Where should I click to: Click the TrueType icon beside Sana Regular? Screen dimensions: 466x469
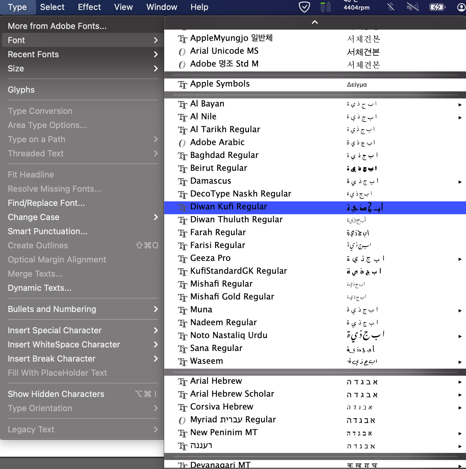[182, 349]
